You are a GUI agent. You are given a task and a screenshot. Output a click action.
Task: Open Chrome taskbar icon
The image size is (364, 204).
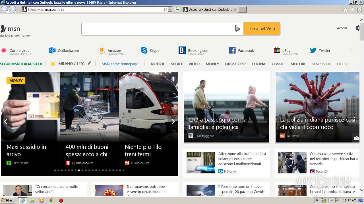(x=51, y=200)
